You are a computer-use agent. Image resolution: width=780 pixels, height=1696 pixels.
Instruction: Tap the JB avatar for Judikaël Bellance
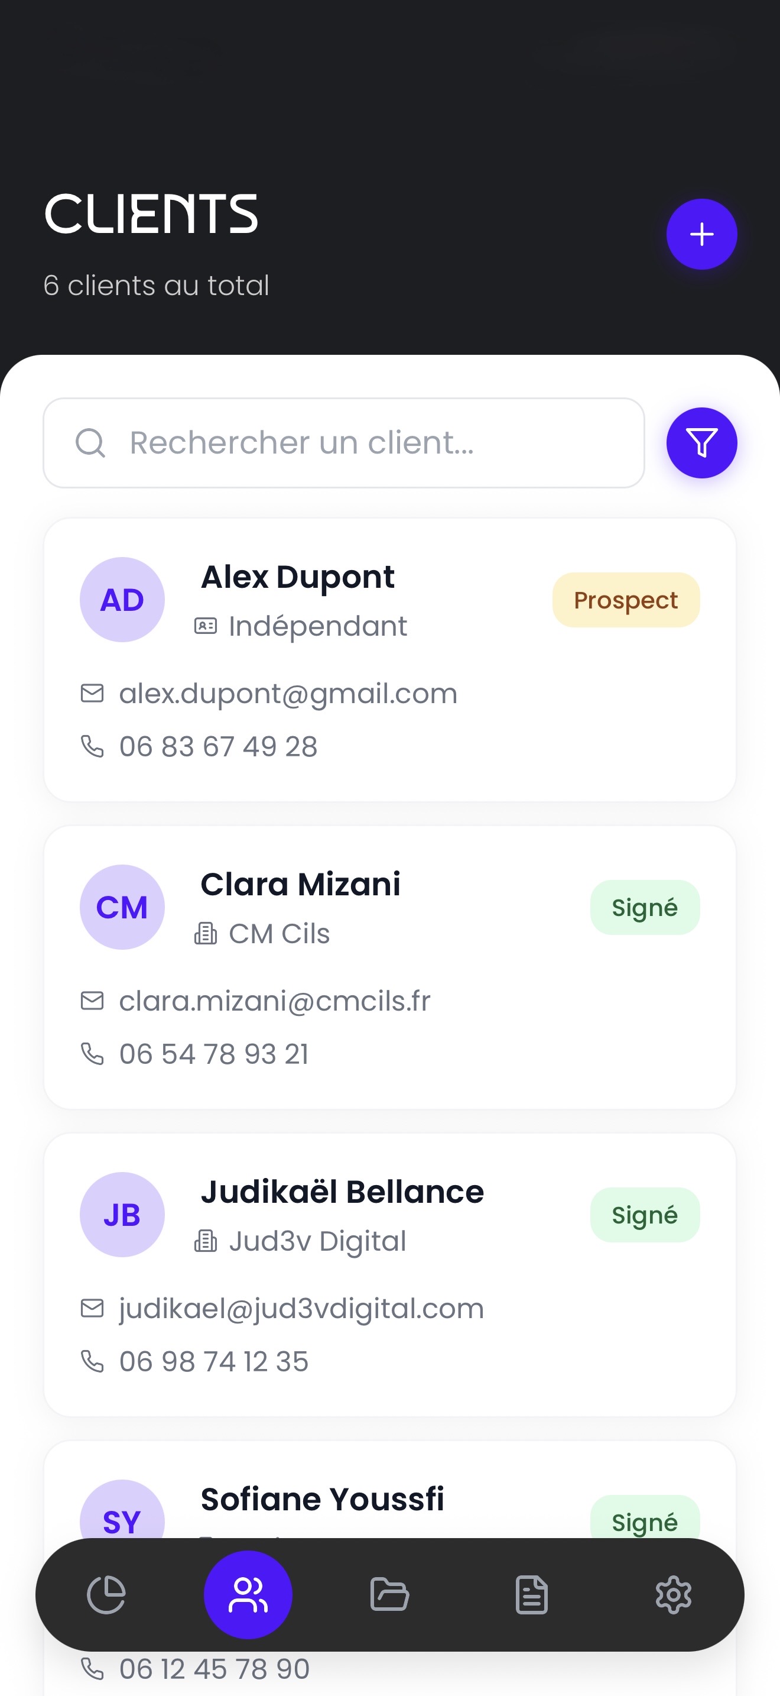click(x=122, y=1215)
